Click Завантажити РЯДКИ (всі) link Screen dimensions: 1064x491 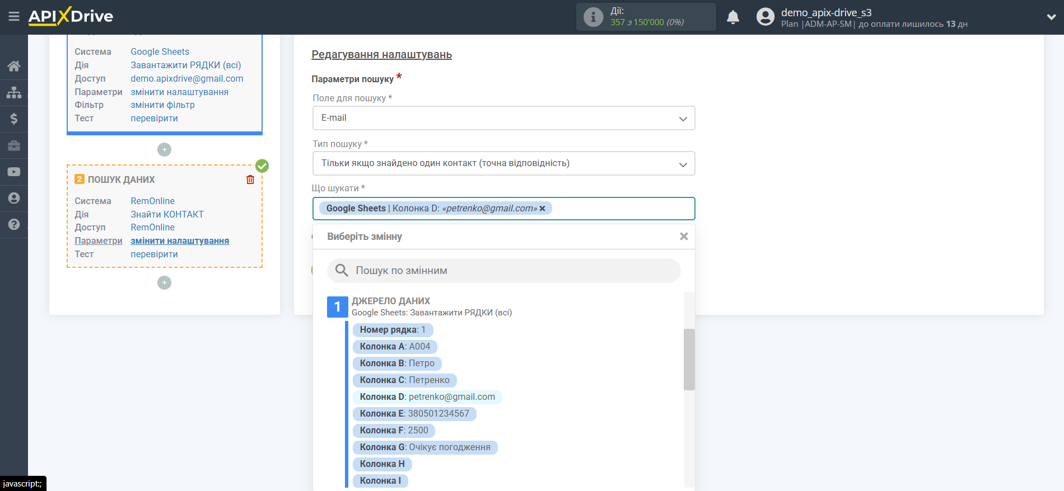[185, 65]
